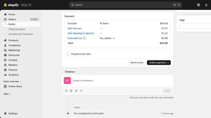211x118 pixels.
Task: Open Abandoned checkouts
Action: tap(21, 34)
